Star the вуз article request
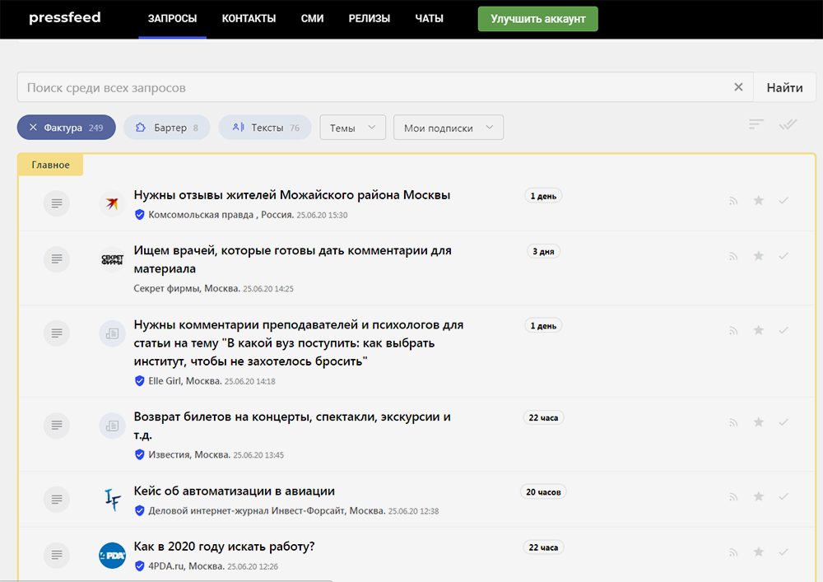The height and width of the screenshot is (582, 823). (x=759, y=330)
